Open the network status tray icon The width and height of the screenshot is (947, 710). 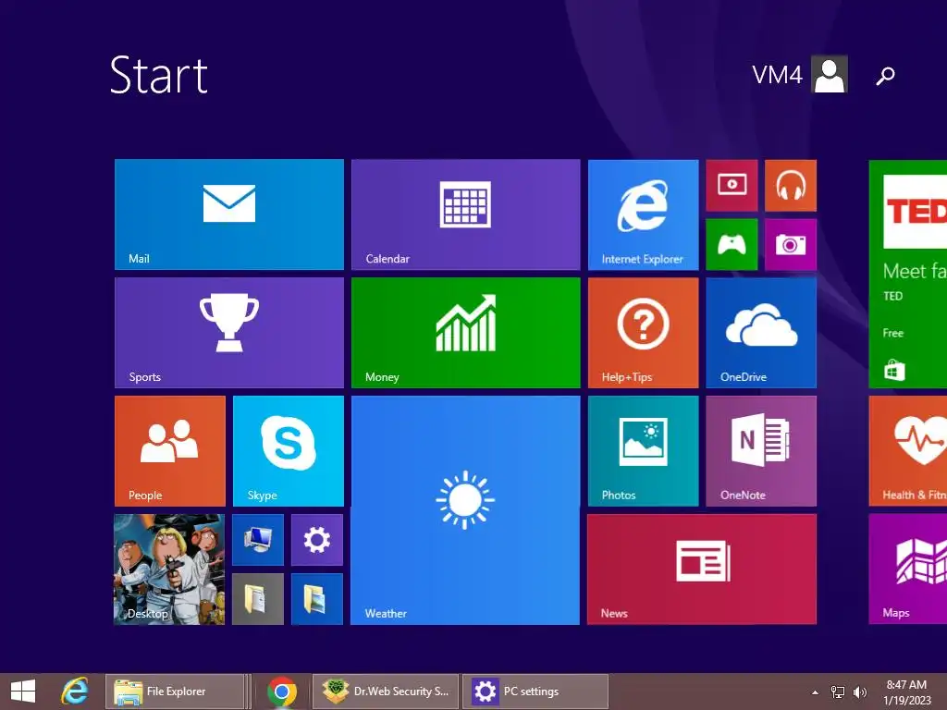click(838, 692)
